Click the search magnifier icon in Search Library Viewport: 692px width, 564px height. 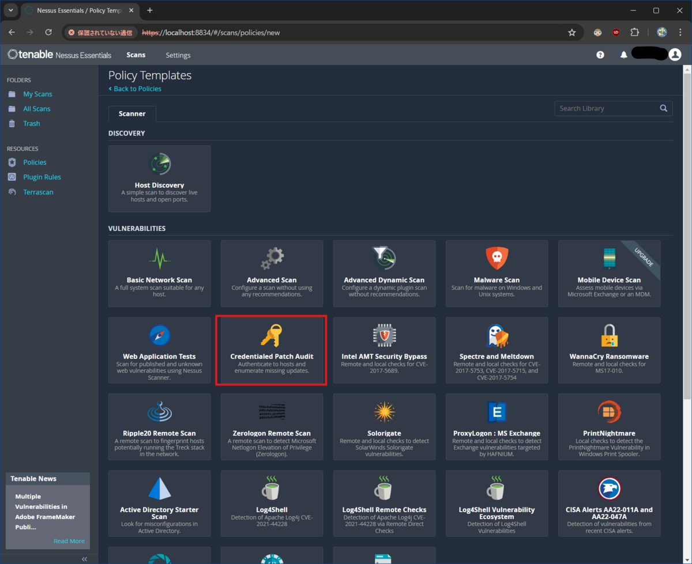point(664,108)
